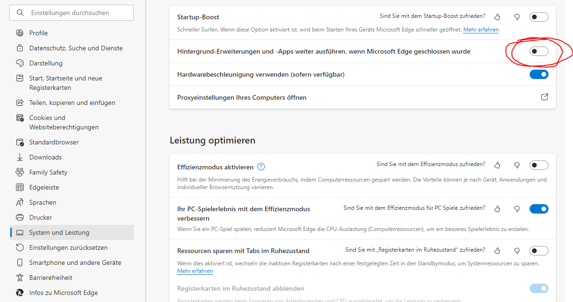This screenshot has width=573, height=302.
Task: Give thumbs down for Startup-Boost
Action: tap(517, 17)
